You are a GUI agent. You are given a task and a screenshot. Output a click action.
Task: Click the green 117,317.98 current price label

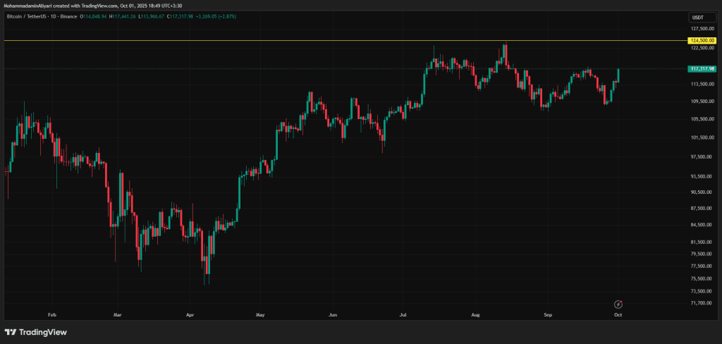tap(702, 68)
